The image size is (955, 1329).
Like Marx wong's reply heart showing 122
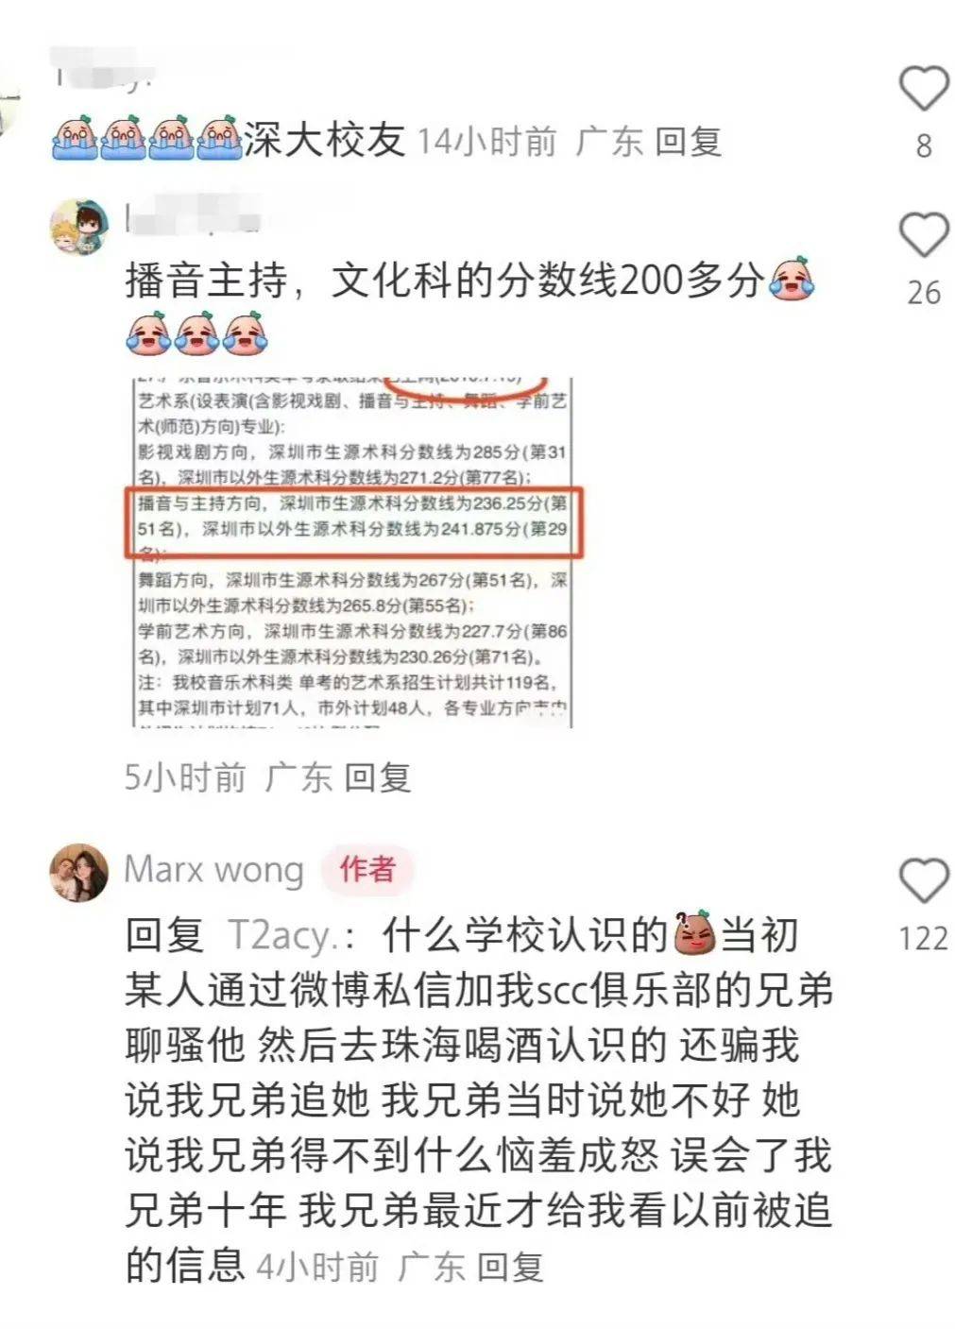tap(923, 880)
